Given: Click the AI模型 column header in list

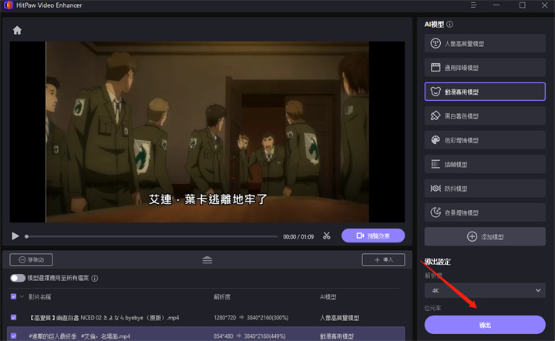Looking at the screenshot, I should [328, 297].
